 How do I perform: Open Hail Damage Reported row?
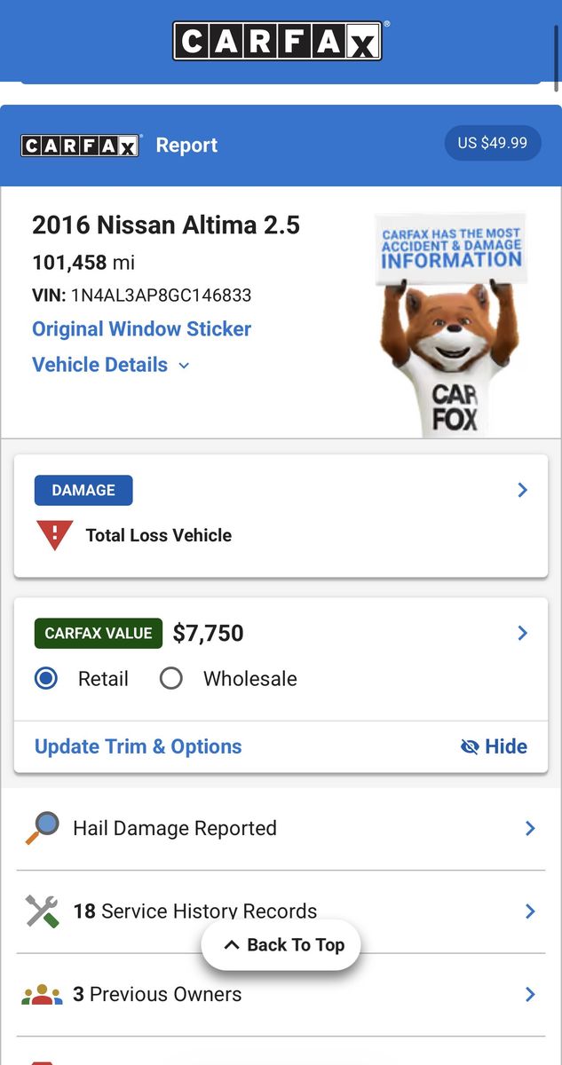click(x=281, y=828)
